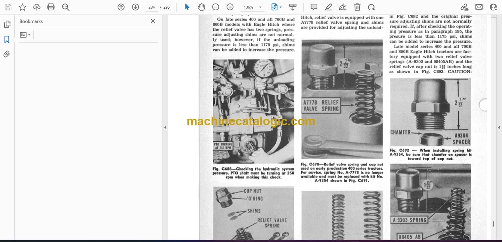
Task: Toggle the scrolling mode button
Action: click(x=293, y=7)
